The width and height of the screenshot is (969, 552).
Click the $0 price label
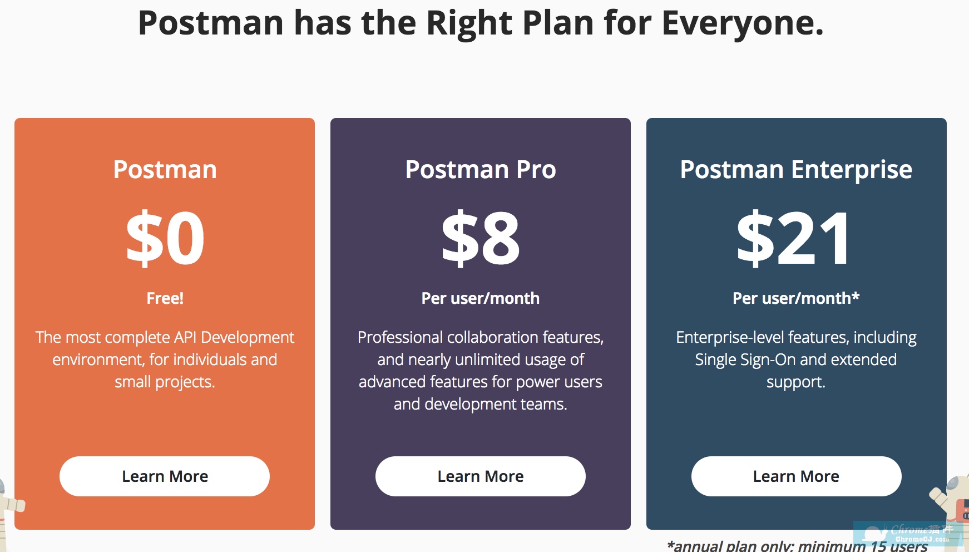click(x=165, y=238)
